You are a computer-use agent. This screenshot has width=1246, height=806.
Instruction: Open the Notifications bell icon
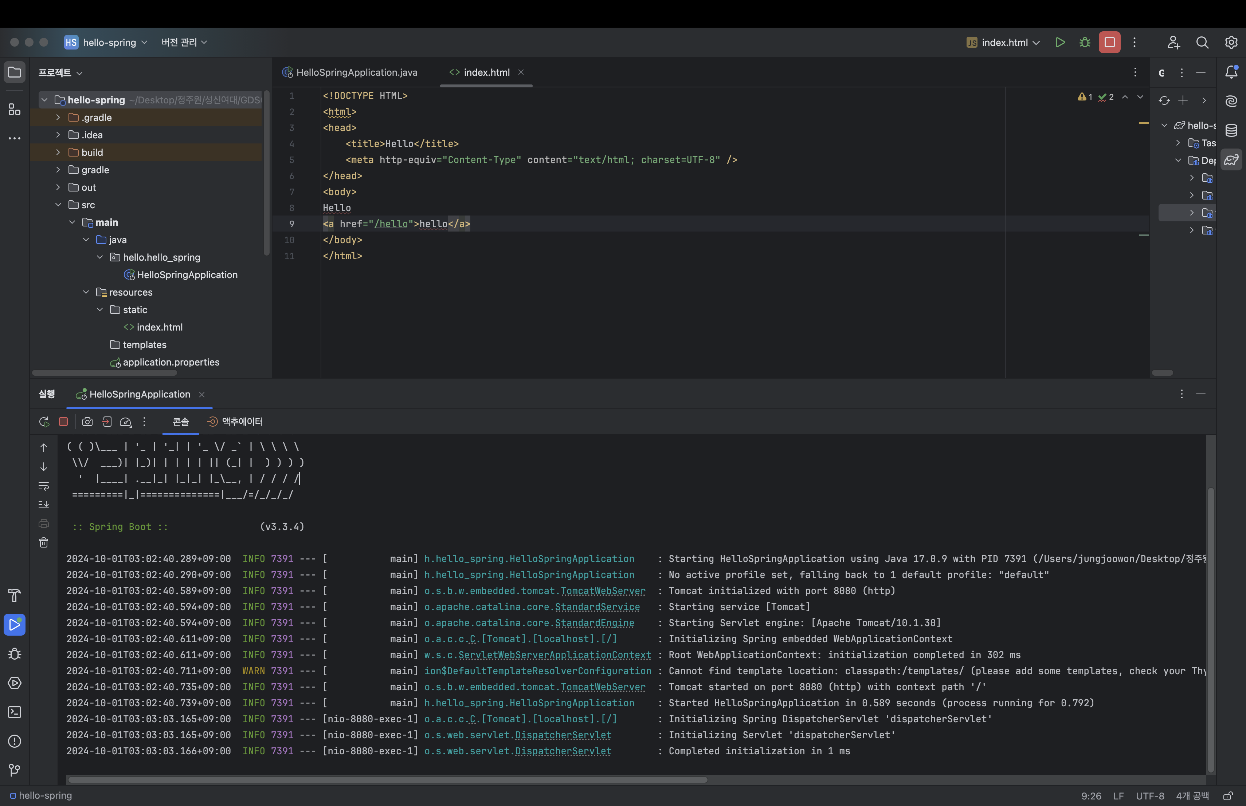1231,72
